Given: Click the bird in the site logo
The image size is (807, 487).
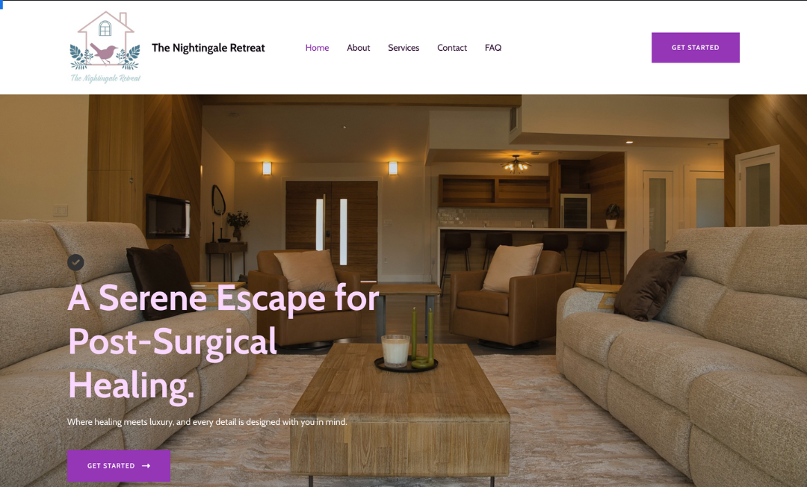Looking at the screenshot, I should pyautogui.click(x=104, y=53).
